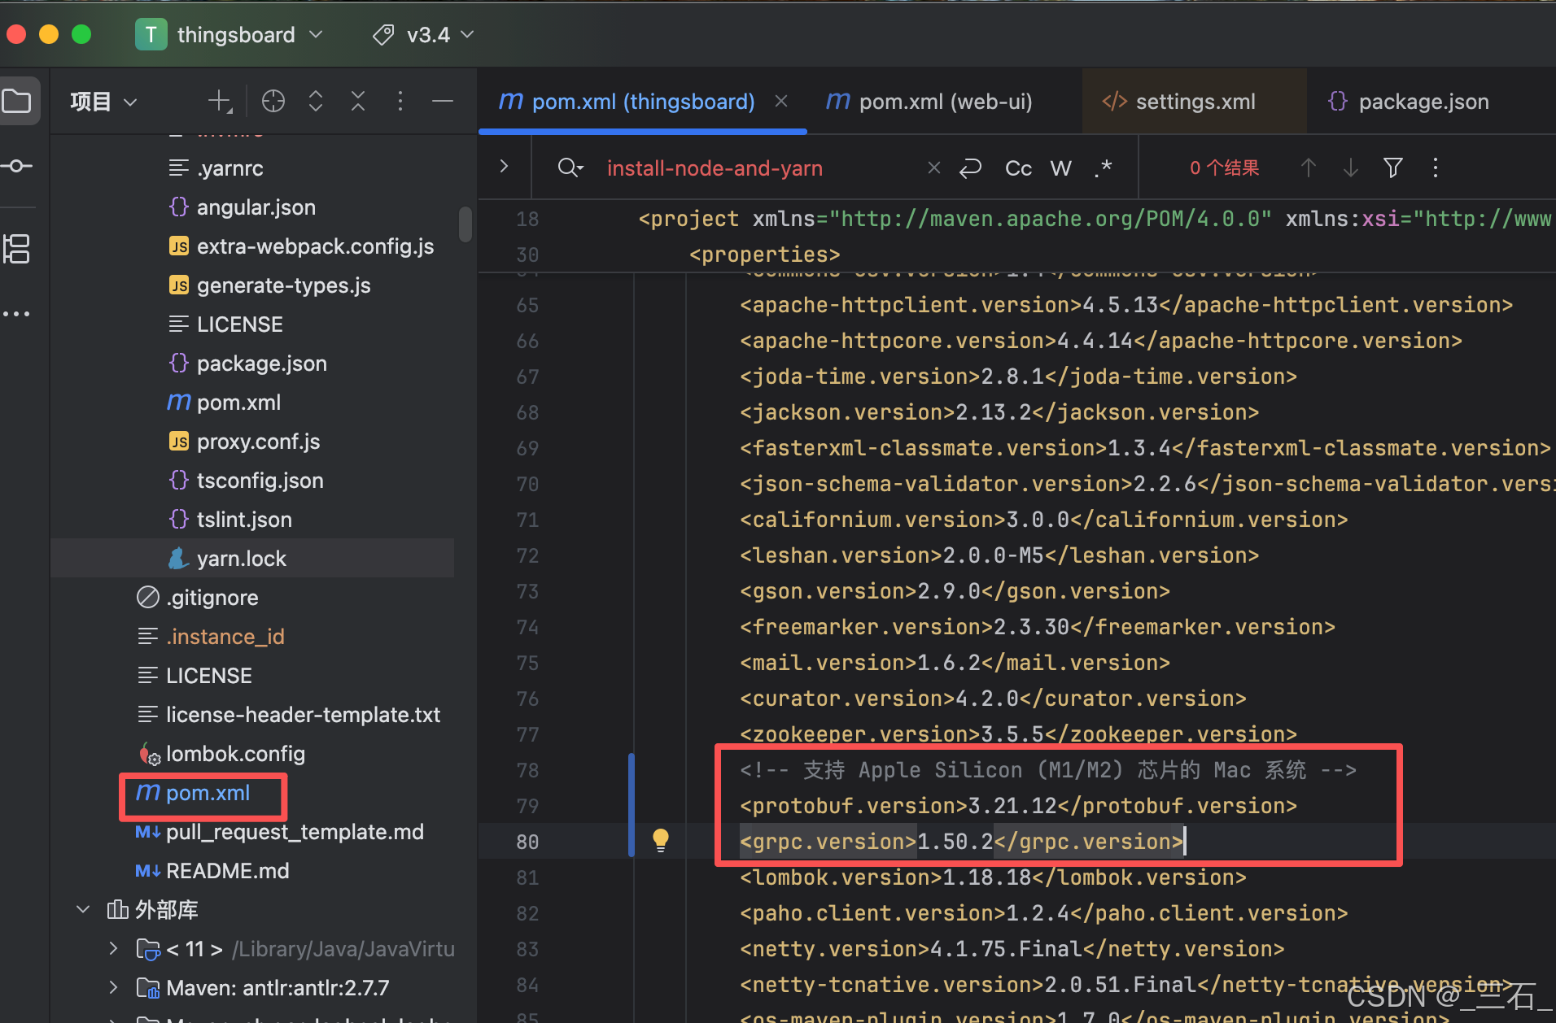The height and width of the screenshot is (1023, 1556).
Task: Open search filter funnel icon
Action: coord(1393,168)
